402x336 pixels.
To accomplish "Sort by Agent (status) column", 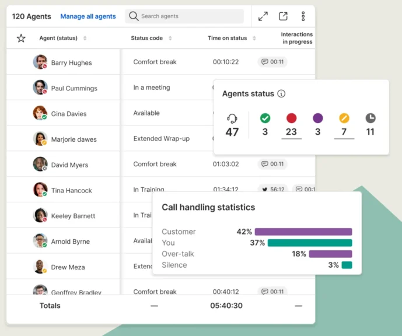I will (85, 38).
